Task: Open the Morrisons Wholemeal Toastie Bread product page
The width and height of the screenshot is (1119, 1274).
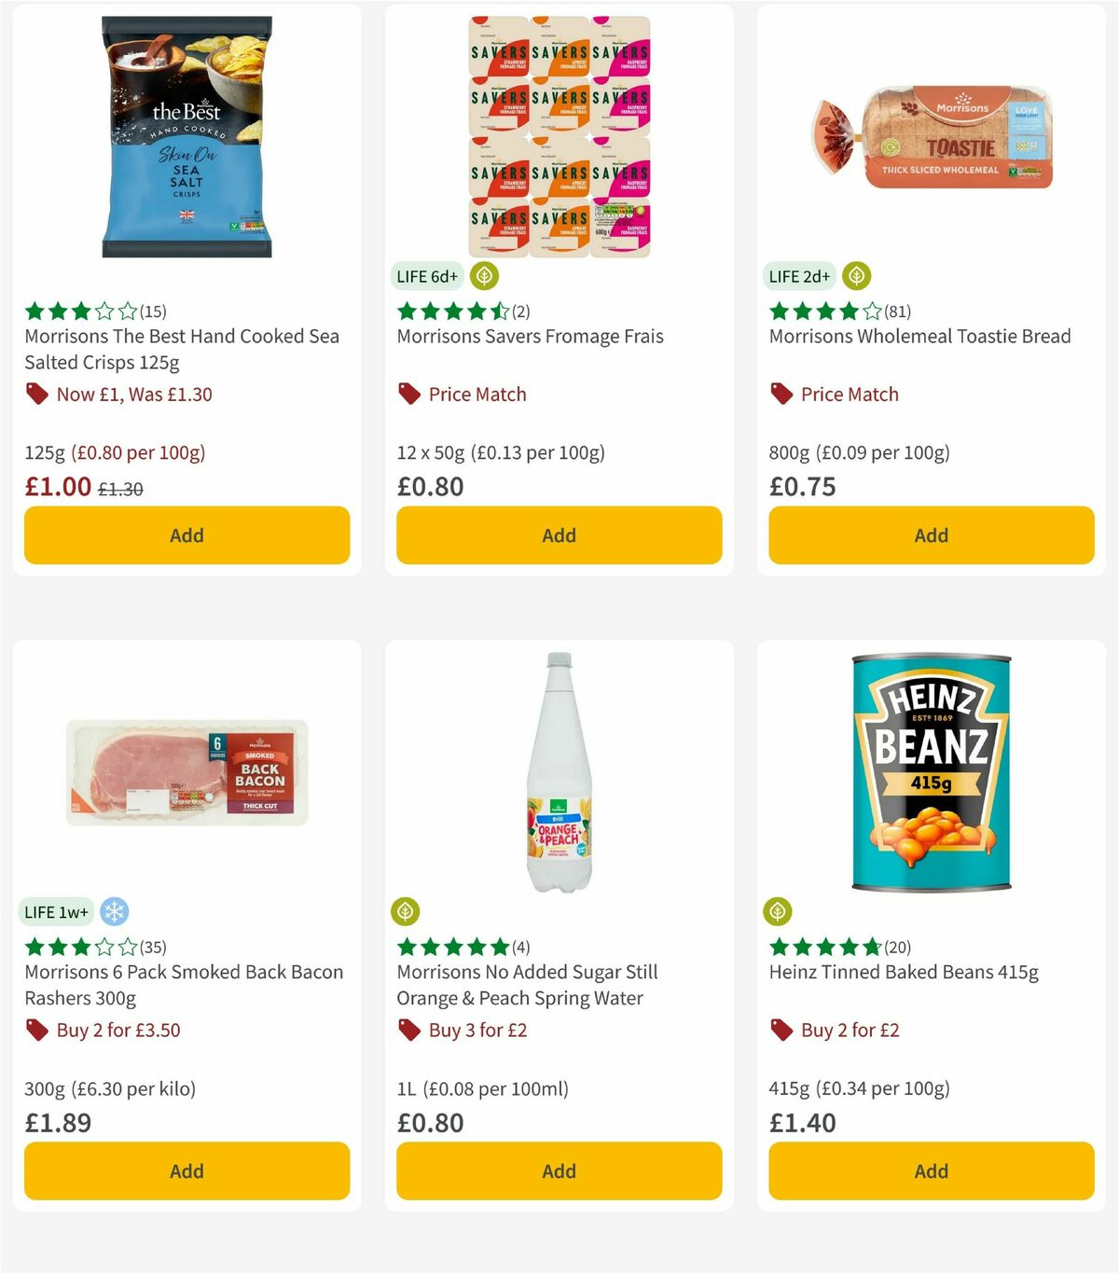Action: 919,337
